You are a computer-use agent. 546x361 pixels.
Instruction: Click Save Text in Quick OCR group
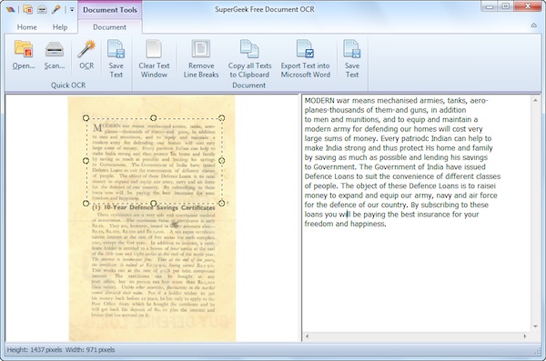click(x=116, y=59)
